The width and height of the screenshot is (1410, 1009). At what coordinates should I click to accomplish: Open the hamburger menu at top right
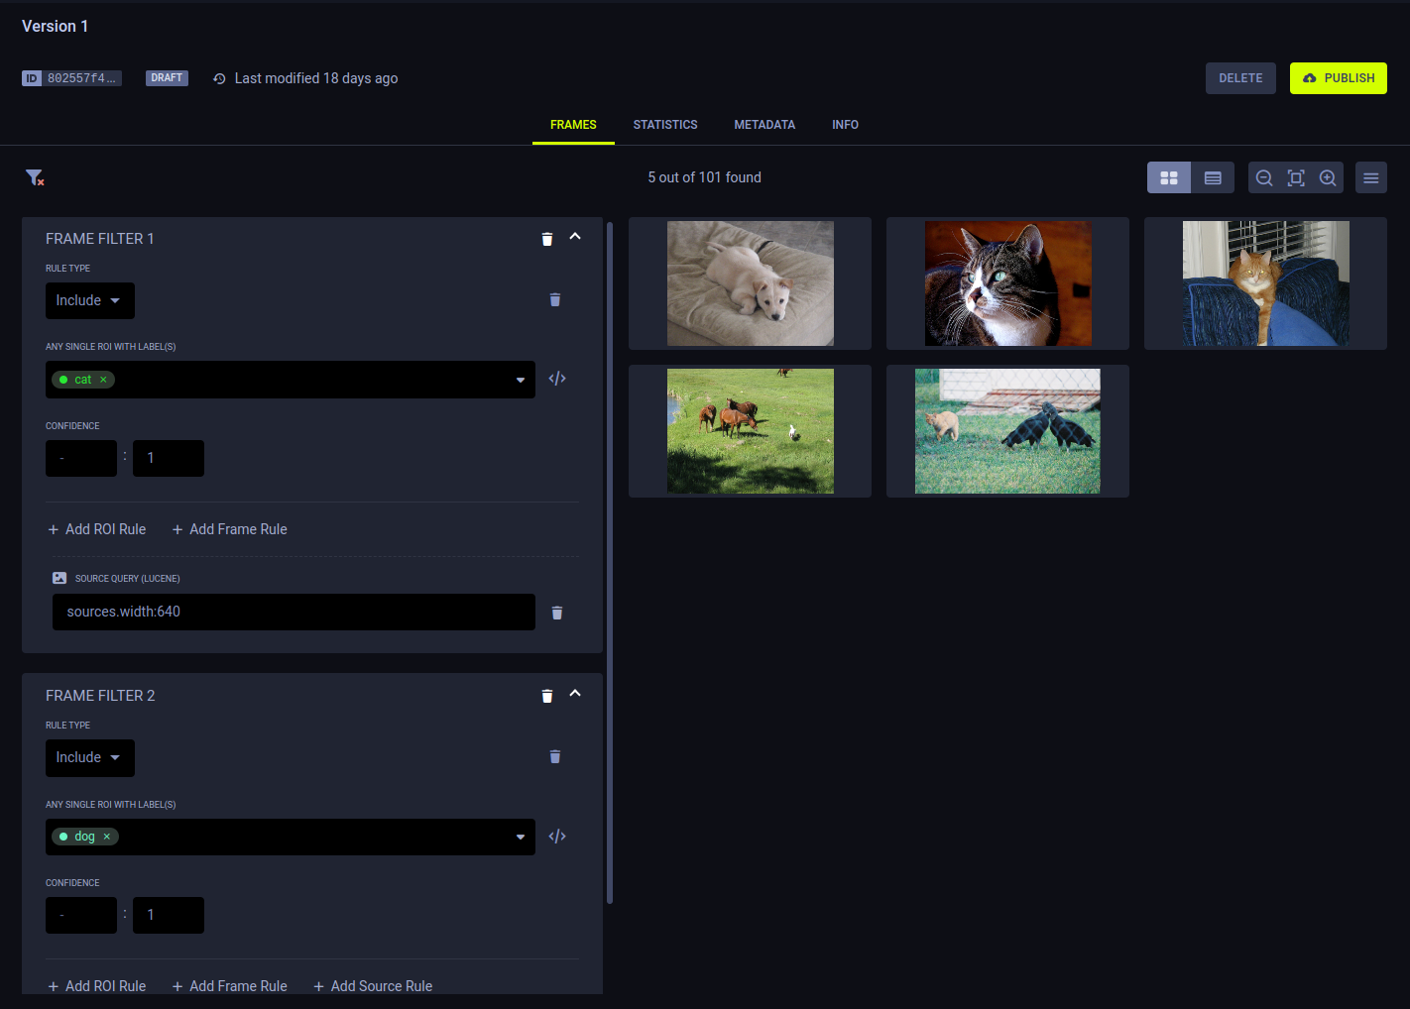(x=1371, y=177)
